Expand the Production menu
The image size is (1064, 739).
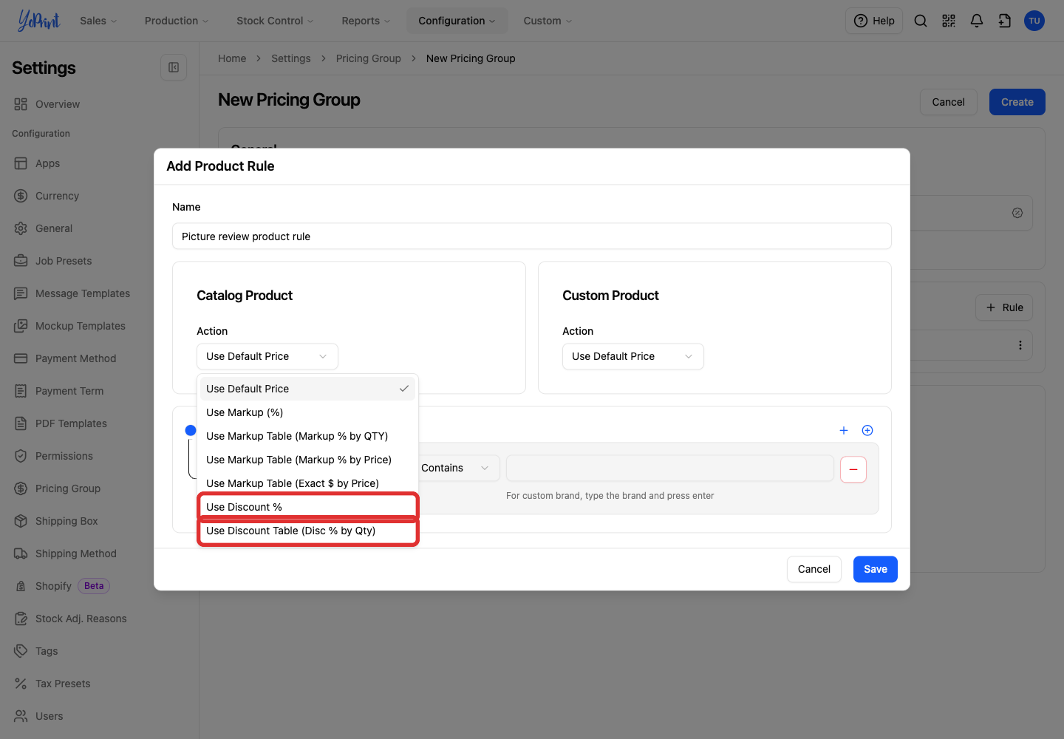(177, 21)
